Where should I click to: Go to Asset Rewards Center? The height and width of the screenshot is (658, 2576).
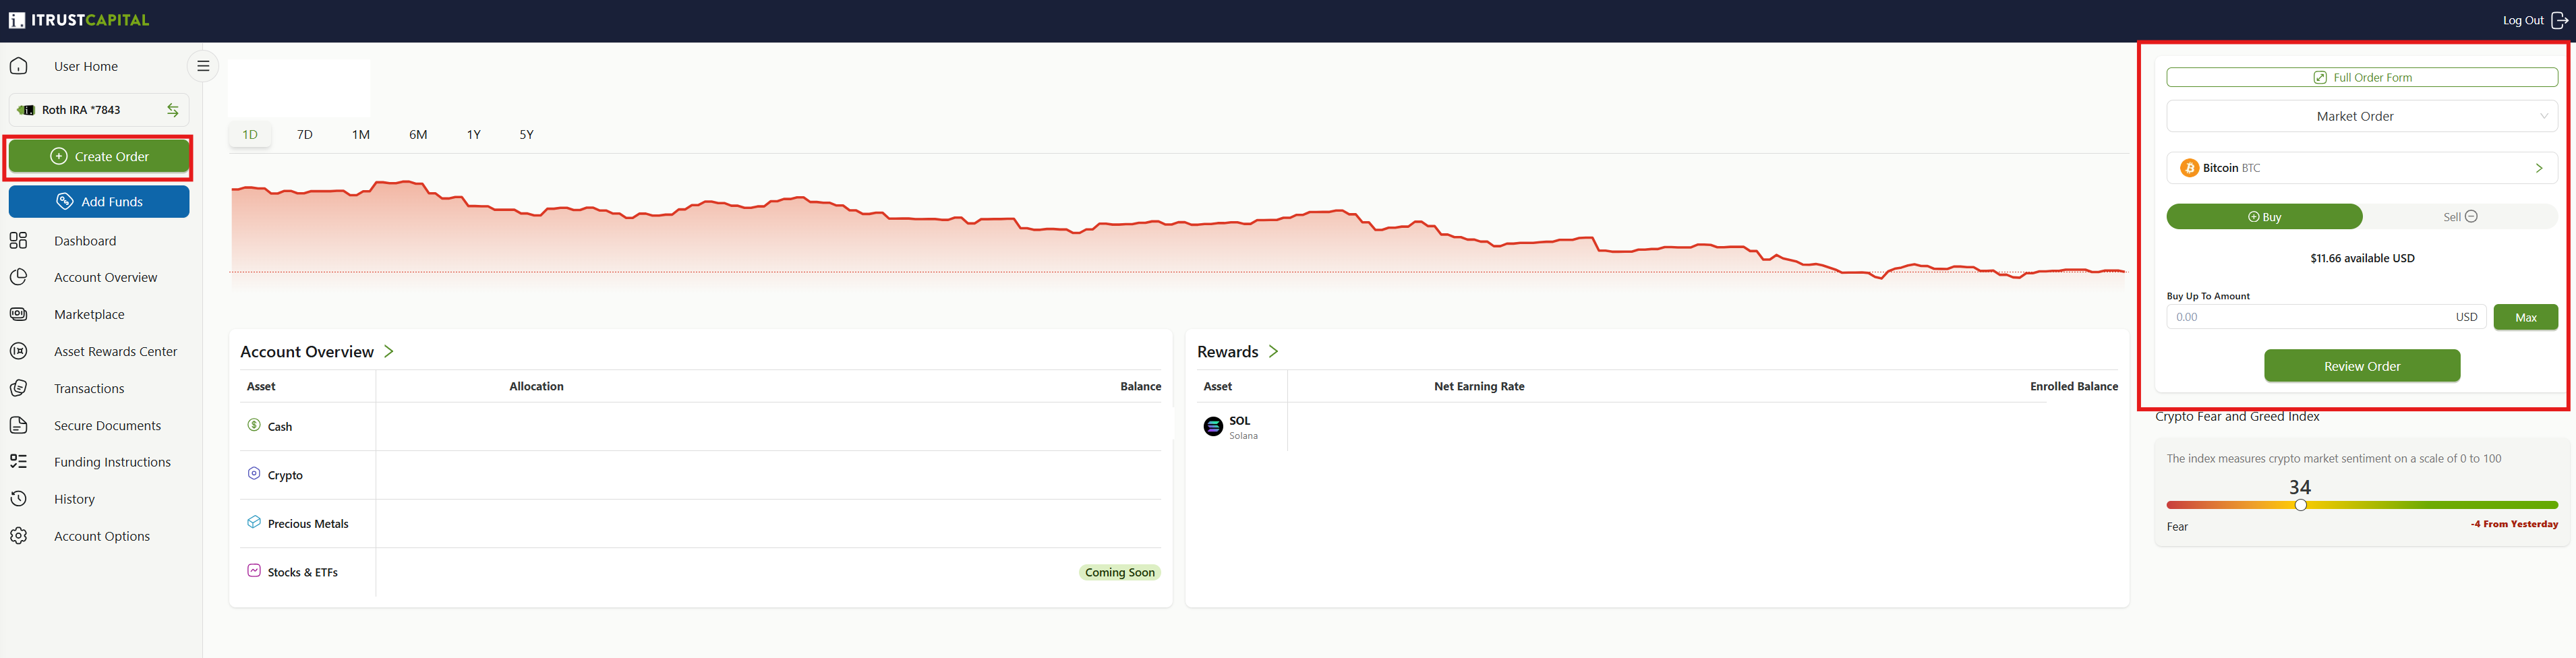point(115,351)
